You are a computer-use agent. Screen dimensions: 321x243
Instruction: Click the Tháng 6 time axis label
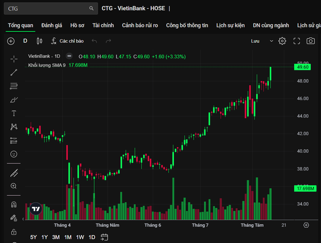(152, 225)
